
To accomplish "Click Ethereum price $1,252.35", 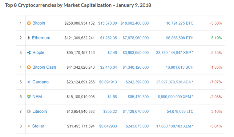I will click(108, 38).
